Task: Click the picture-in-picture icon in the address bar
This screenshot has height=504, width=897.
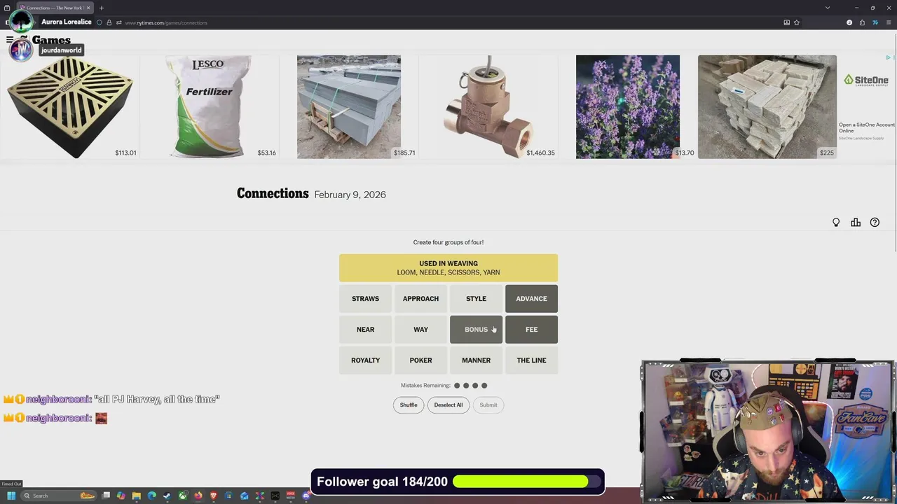Action: pyautogui.click(x=786, y=22)
